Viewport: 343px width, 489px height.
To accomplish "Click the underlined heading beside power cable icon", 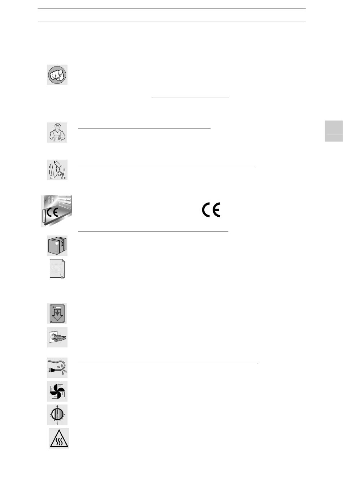I will coord(168,364).
